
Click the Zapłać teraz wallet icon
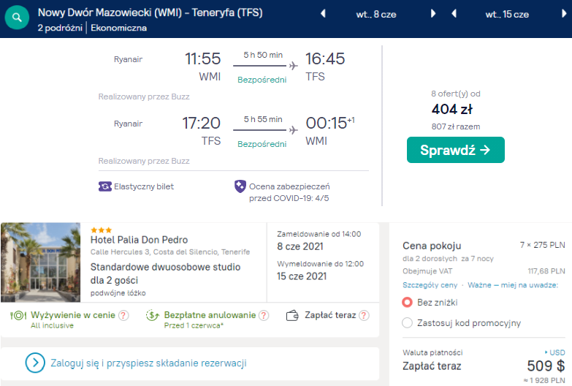coord(293,316)
